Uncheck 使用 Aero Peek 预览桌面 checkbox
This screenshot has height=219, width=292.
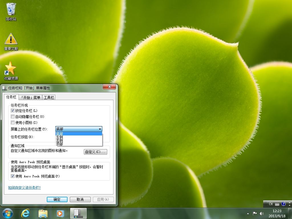click(x=13, y=176)
